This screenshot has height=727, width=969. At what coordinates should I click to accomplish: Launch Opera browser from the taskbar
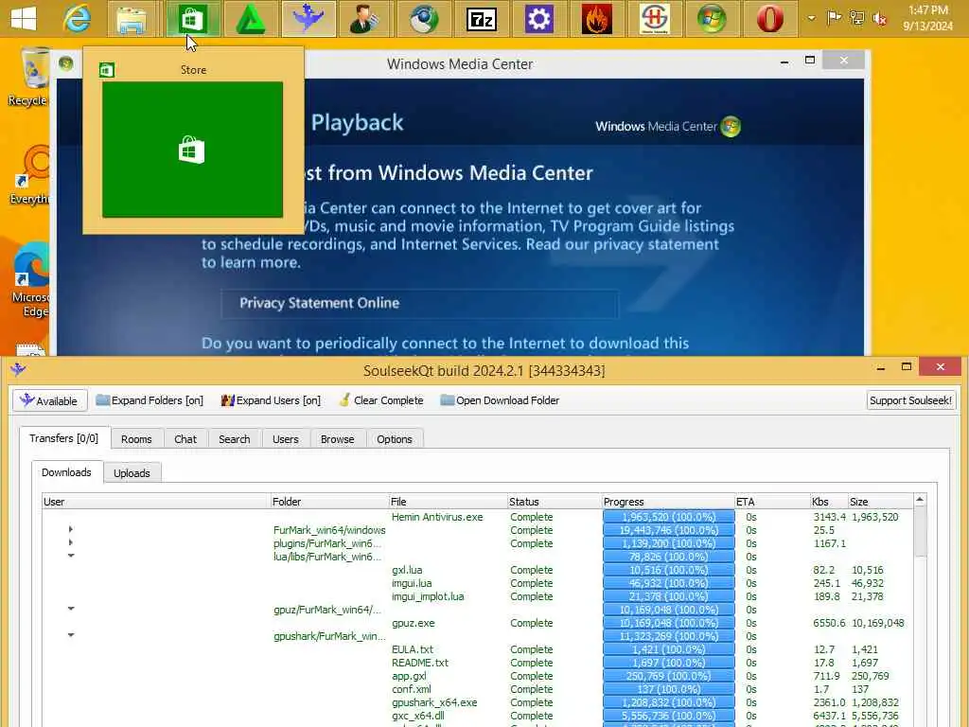click(x=770, y=19)
